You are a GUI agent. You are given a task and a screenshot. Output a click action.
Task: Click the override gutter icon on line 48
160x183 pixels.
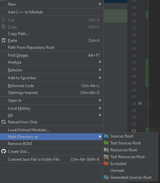[140, 103]
